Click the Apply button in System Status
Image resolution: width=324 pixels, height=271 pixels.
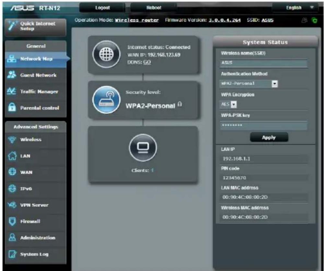[x=269, y=137]
